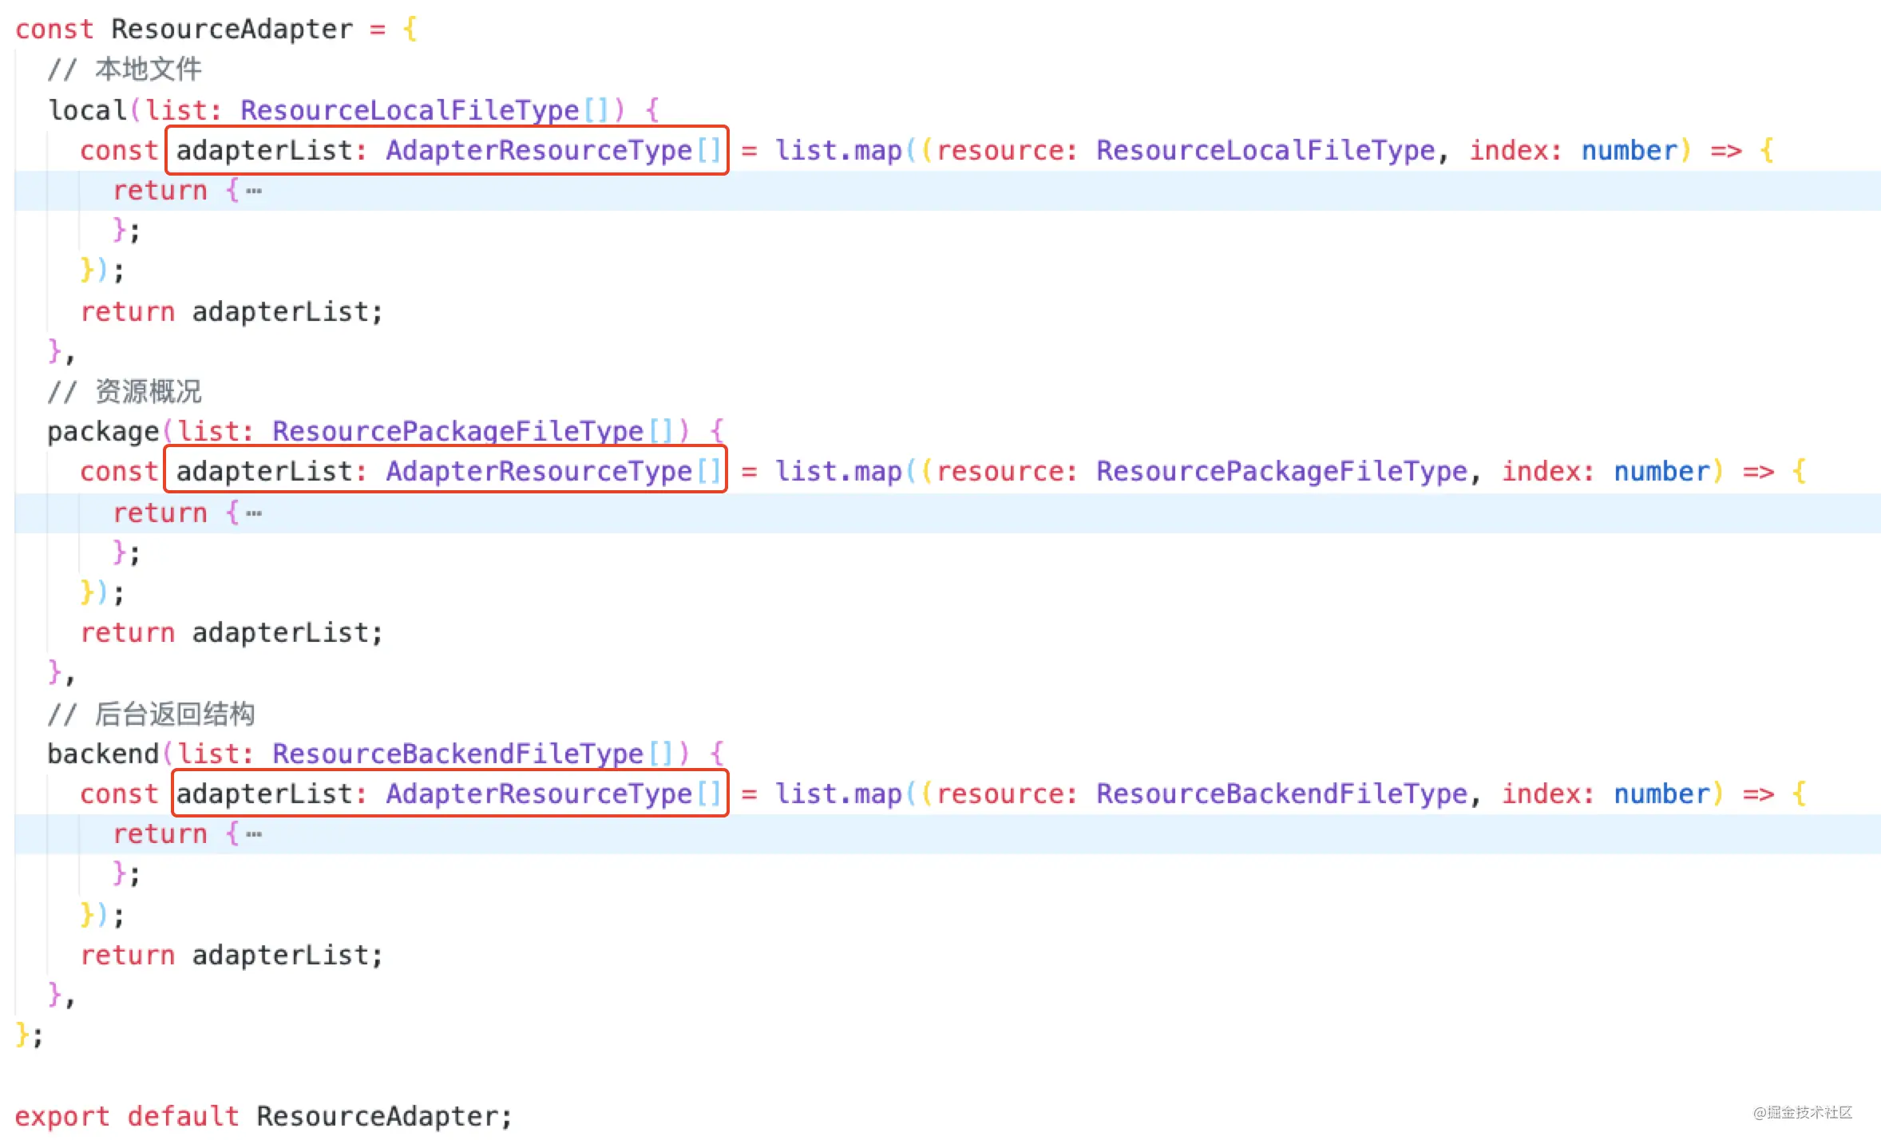This screenshot has width=1881, height=1148.
Task: Click the local method name
Action: tap(87, 110)
